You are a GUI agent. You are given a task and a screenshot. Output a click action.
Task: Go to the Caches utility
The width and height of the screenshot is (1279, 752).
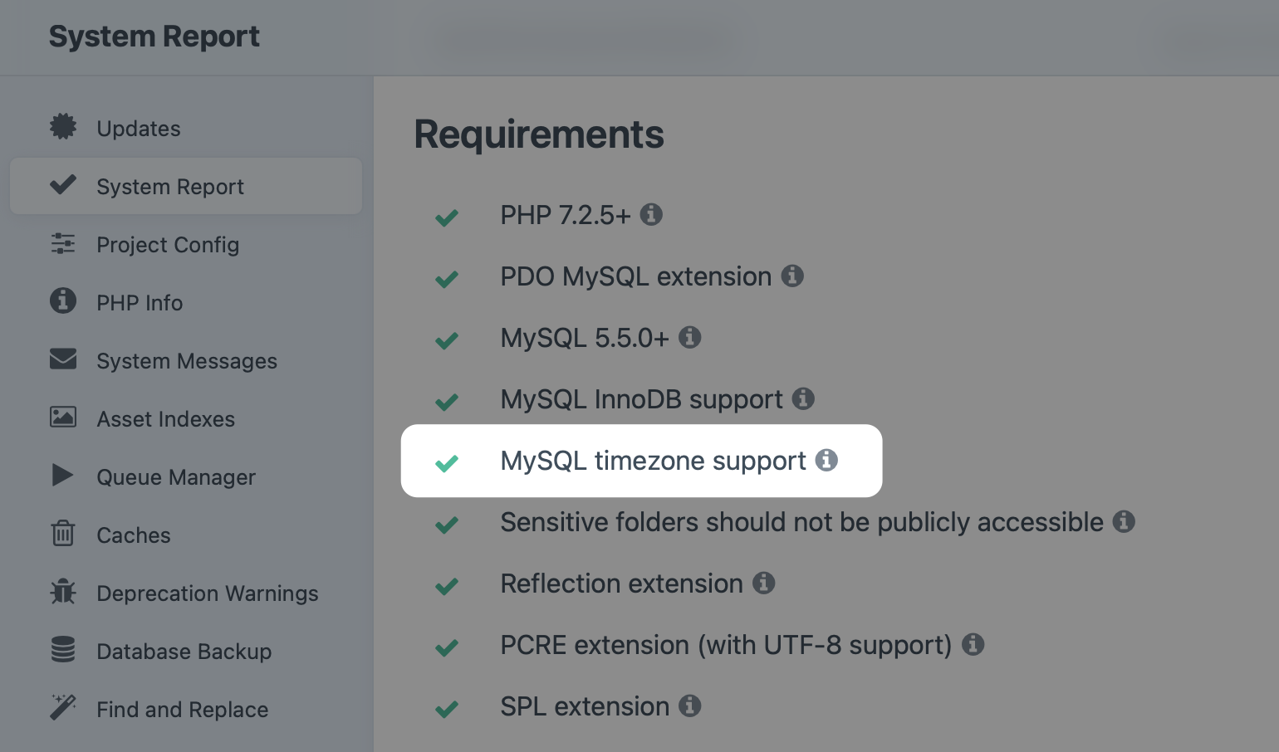(x=186, y=535)
